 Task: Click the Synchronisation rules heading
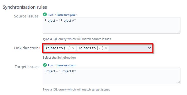[25, 7]
